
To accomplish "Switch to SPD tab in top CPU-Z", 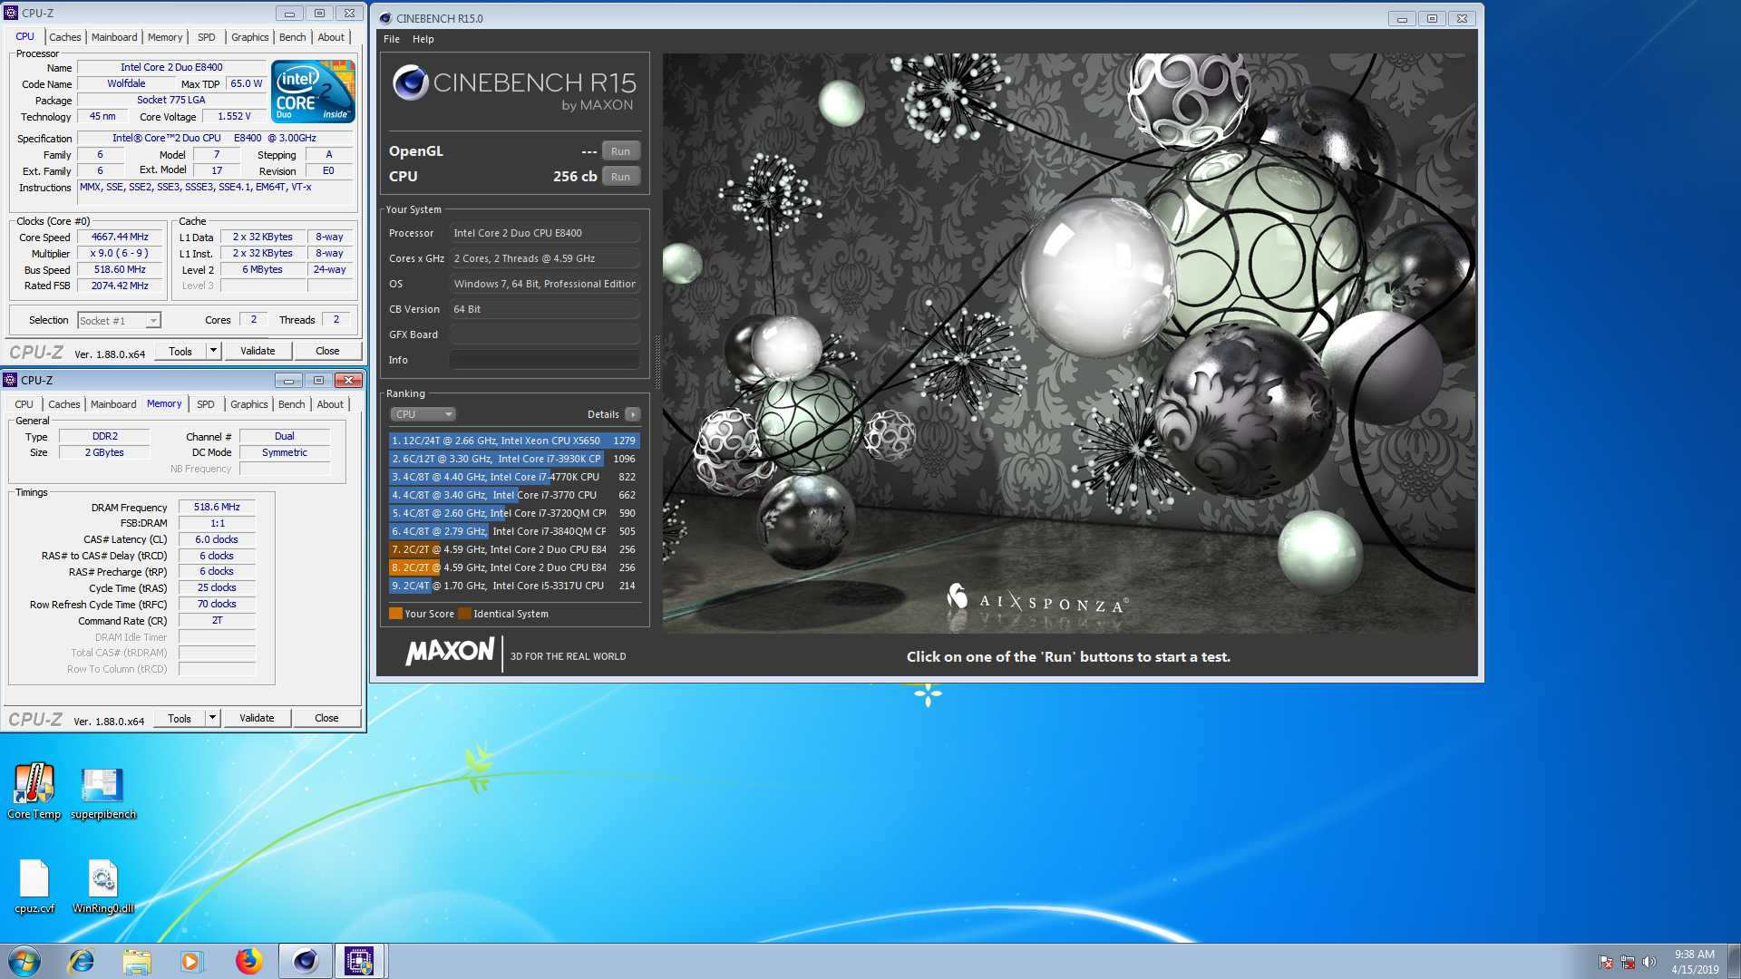I will coord(207,37).
